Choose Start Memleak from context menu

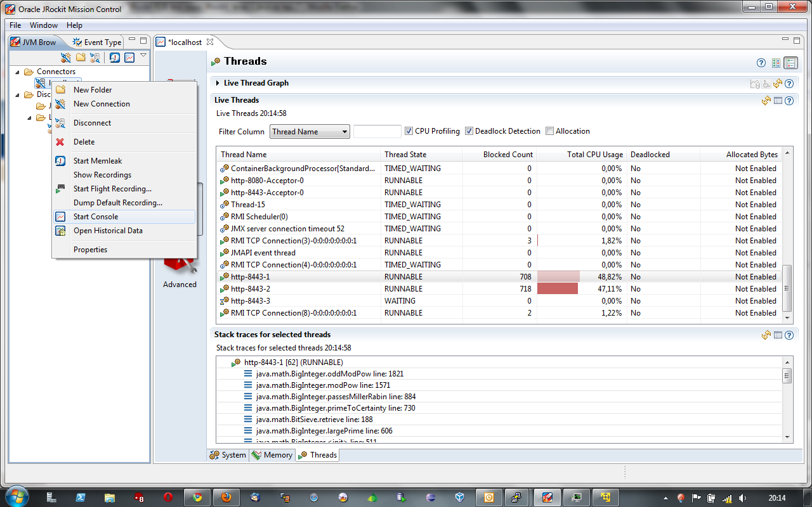tap(124, 161)
